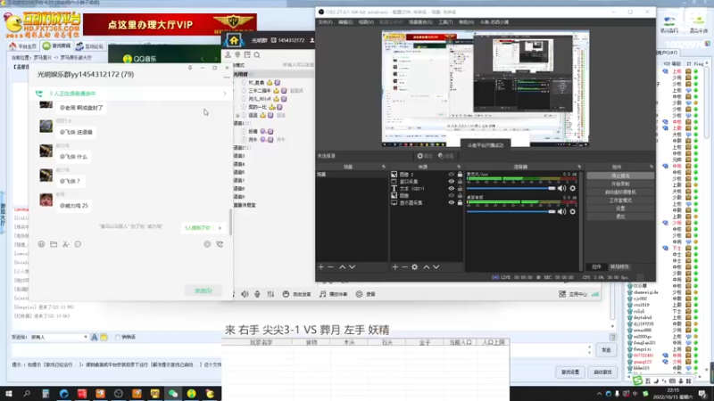
Task: Click the VIP banner 点这里办理大厅VIP
Action: [x=170, y=24]
